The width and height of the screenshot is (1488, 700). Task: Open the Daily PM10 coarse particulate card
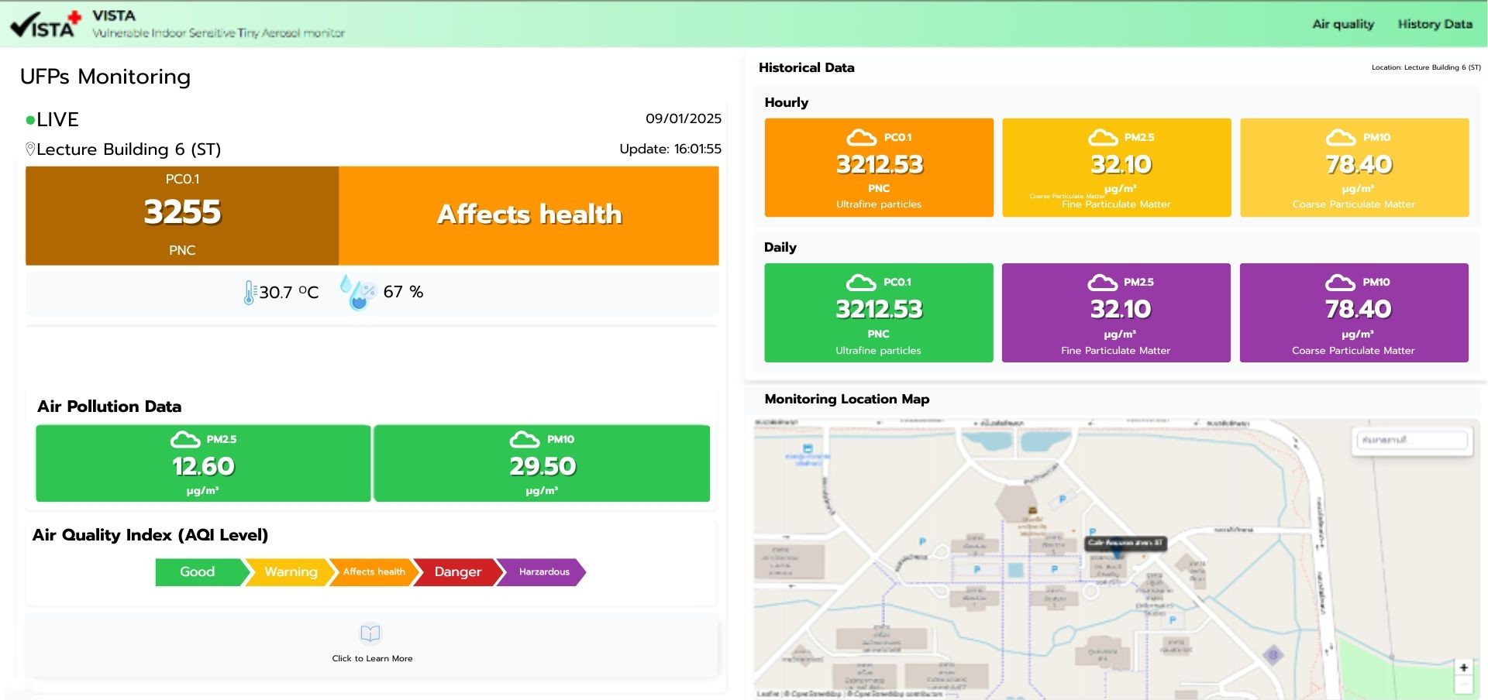[x=1353, y=313]
